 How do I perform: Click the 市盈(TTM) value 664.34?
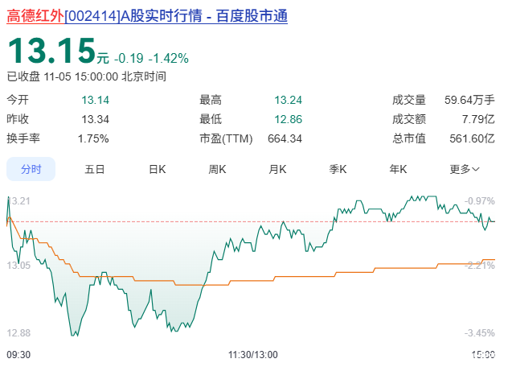pos(285,138)
